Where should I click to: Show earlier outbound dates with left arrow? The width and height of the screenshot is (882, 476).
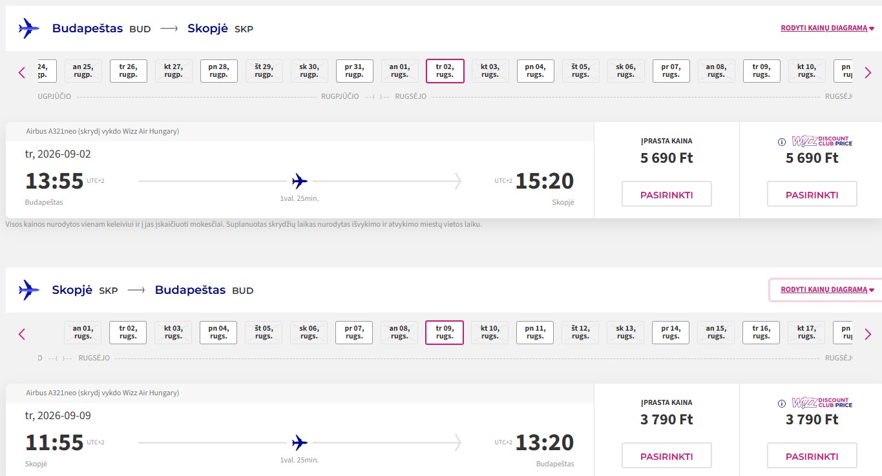click(x=22, y=72)
